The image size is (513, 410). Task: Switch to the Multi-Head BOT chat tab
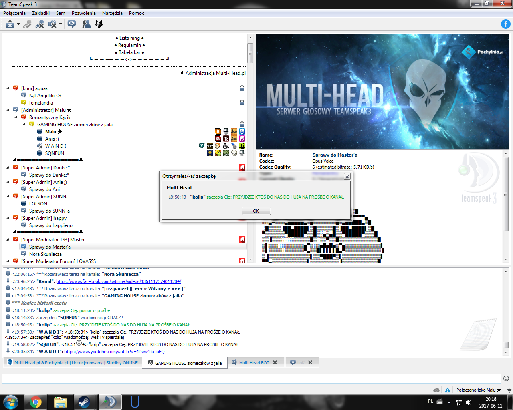254,363
